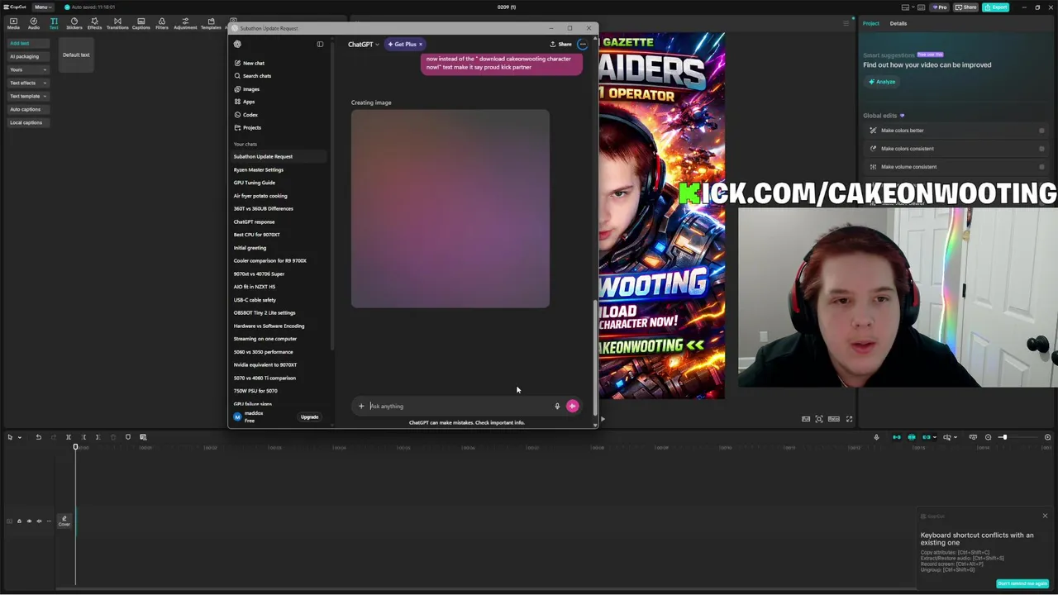Open Projects in ChatGPT sidebar
The image size is (1058, 595).
click(x=248, y=128)
